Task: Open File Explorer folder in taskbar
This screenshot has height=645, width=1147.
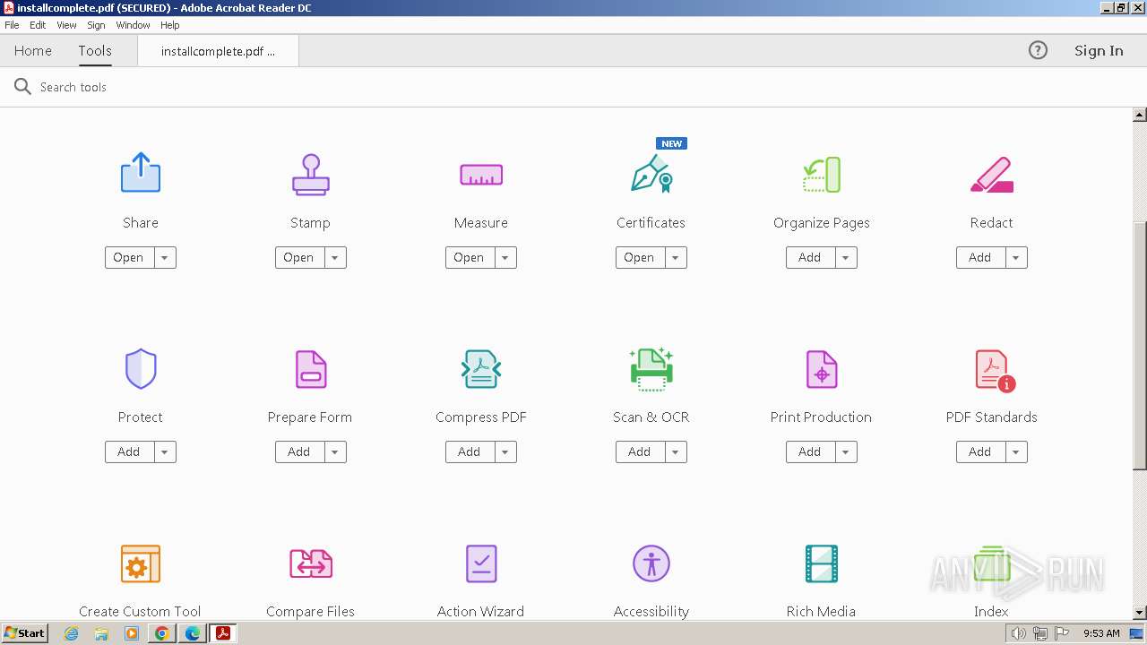Action: click(101, 633)
